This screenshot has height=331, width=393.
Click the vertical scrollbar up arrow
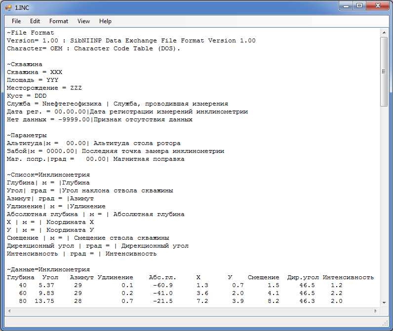click(384, 33)
